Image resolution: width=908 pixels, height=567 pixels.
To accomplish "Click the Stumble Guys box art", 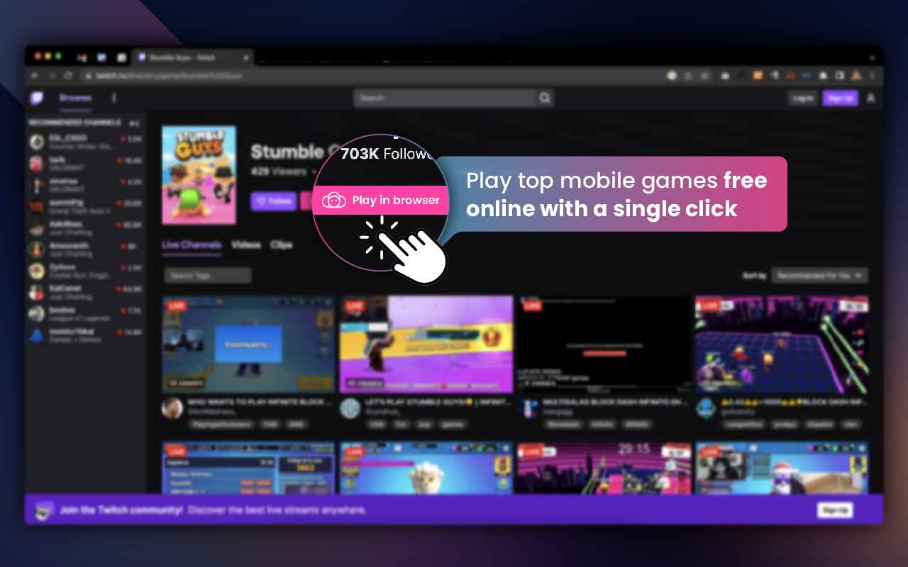I will [x=199, y=175].
